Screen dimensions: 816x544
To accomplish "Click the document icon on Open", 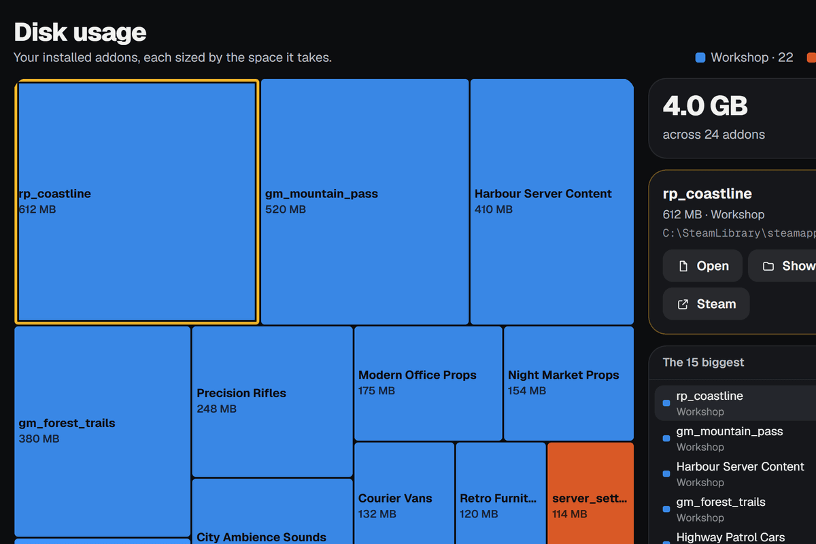I will (683, 266).
